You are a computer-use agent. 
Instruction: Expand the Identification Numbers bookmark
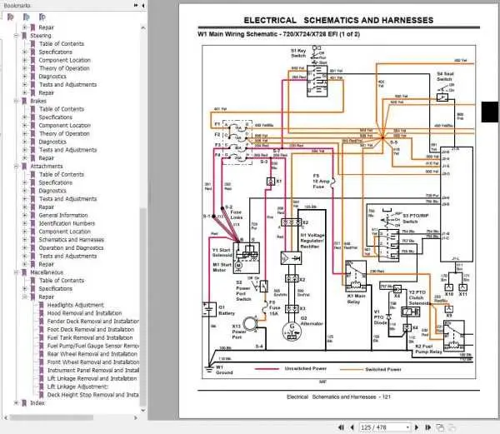[24, 224]
